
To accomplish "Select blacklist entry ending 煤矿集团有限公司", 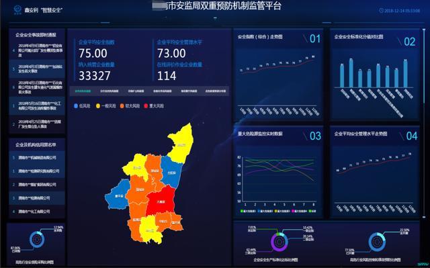I will (x=37, y=185).
